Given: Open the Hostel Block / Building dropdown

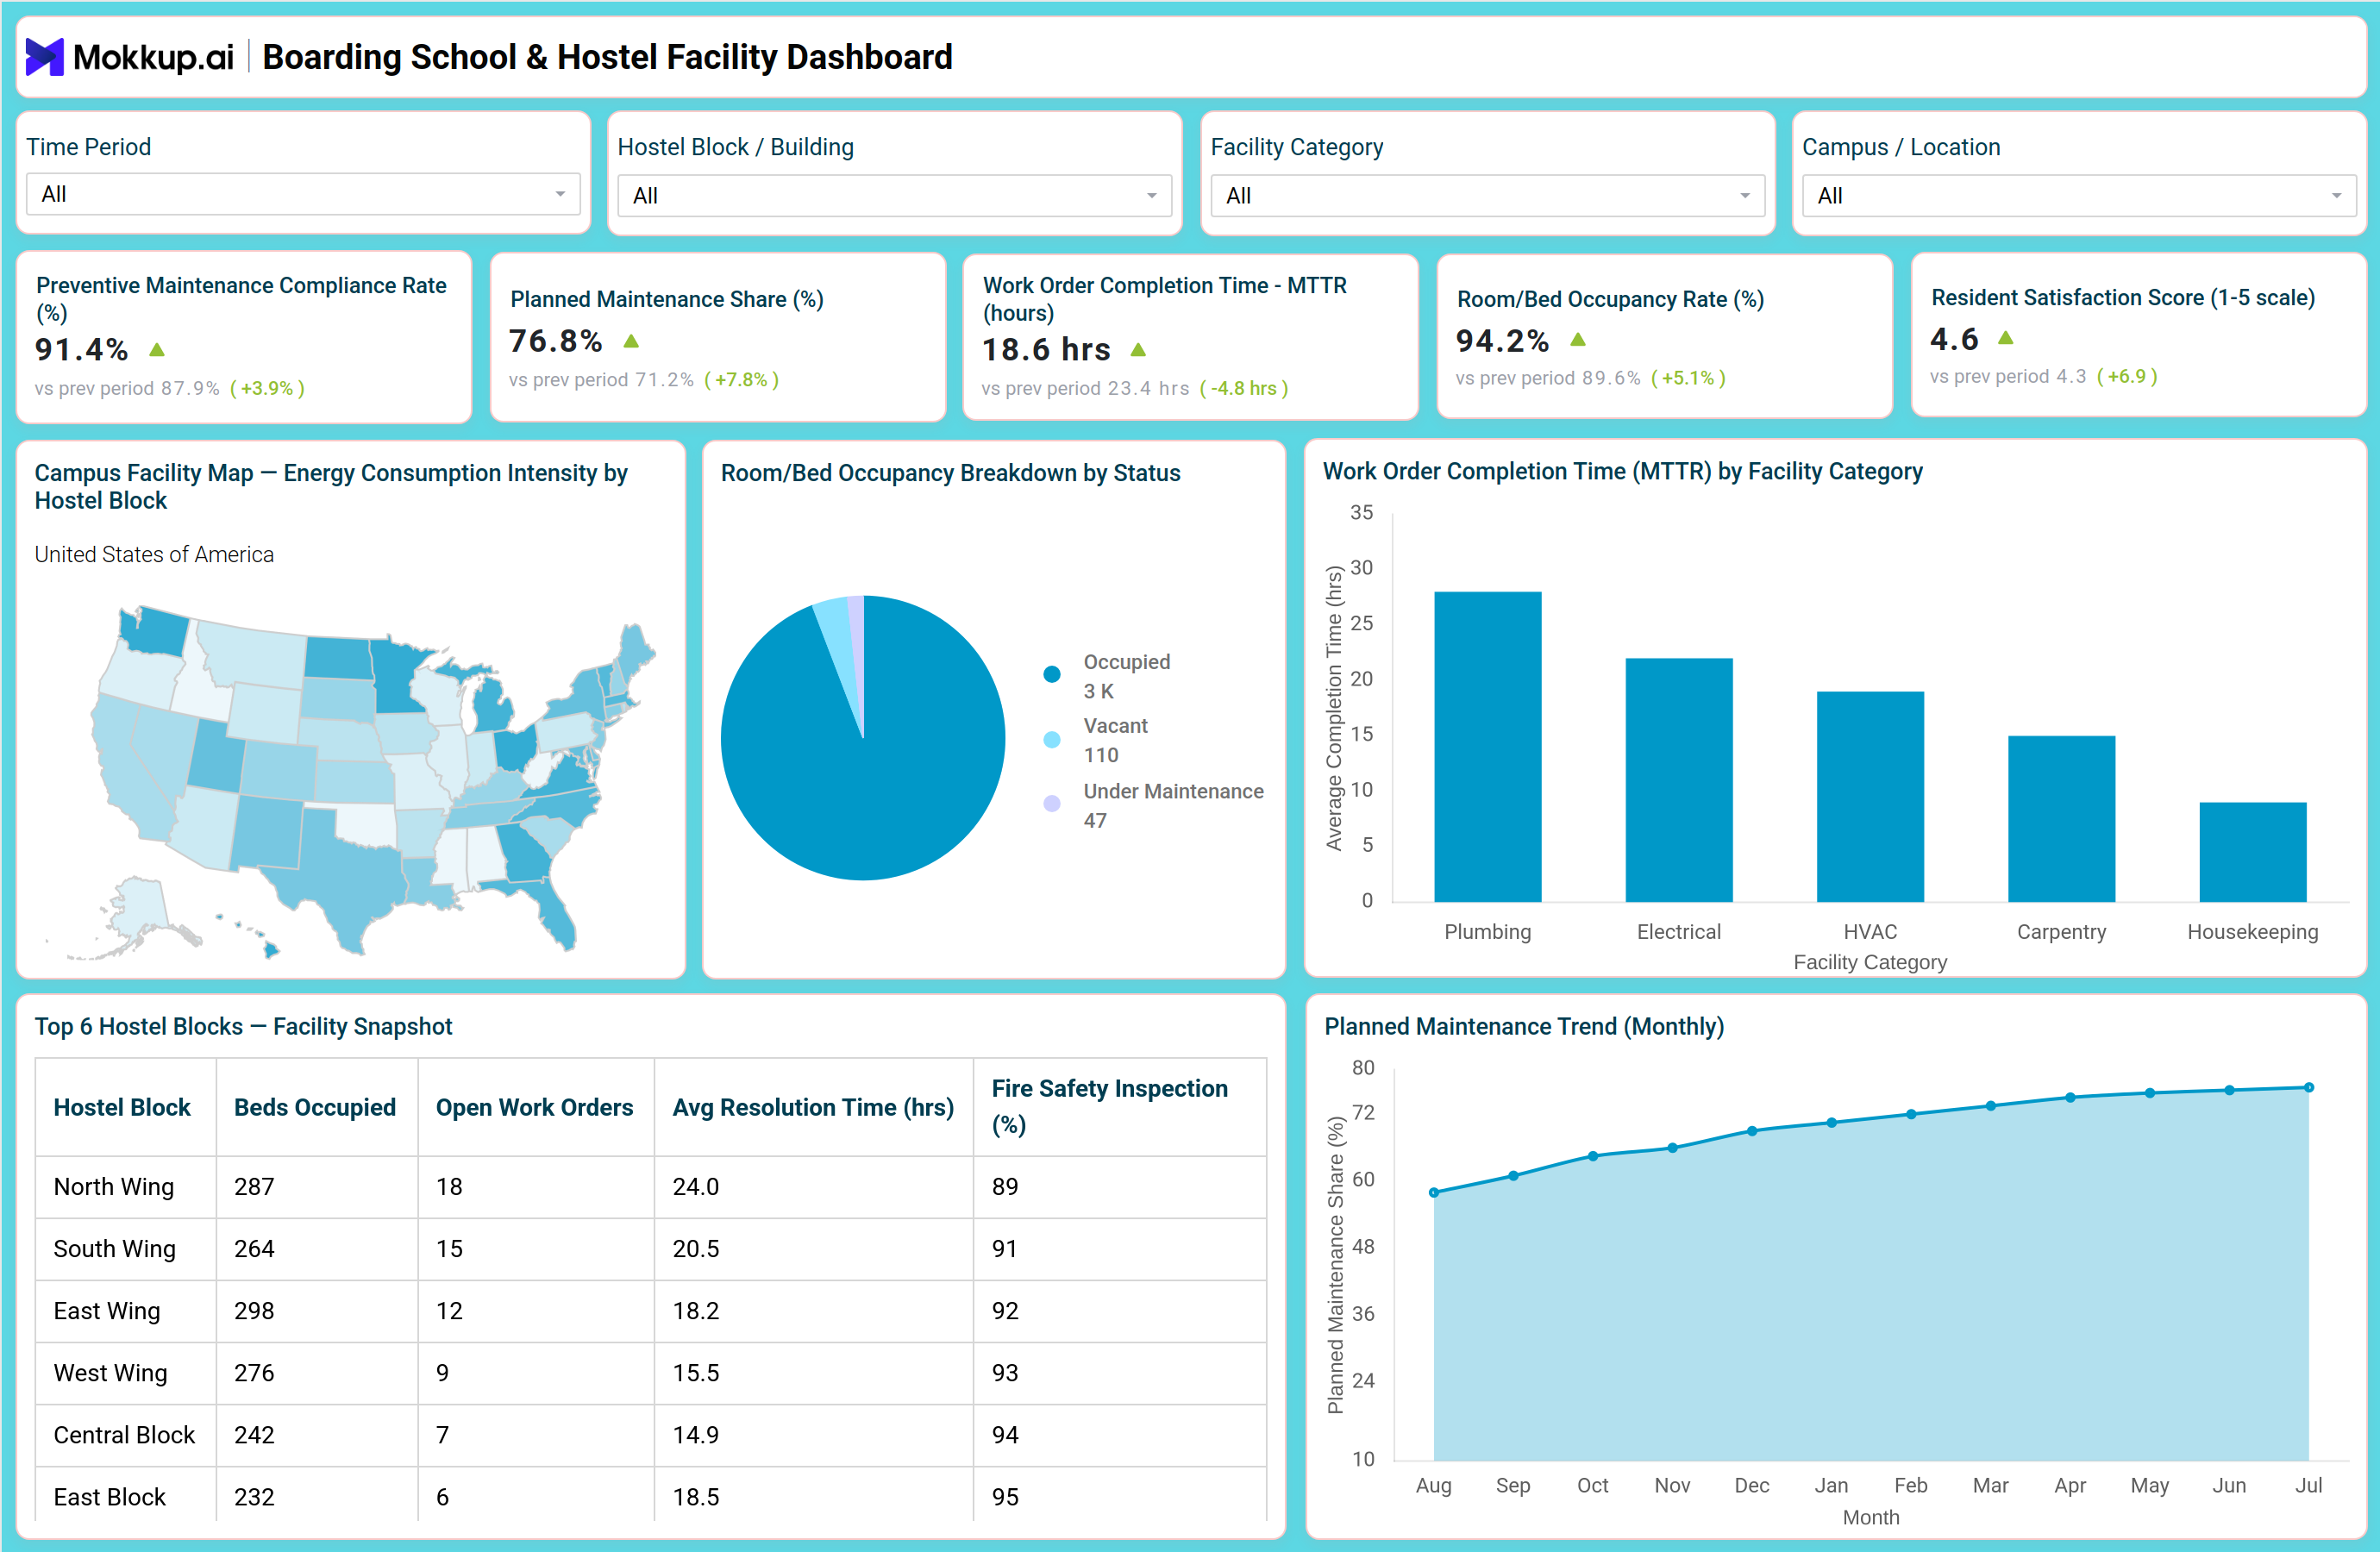Looking at the screenshot, I should click(x=894, y=196).
